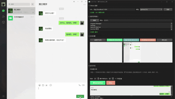Pin the WeChat window on top
The width and height of the screenshot is (175, 99).
click(74, 2)
